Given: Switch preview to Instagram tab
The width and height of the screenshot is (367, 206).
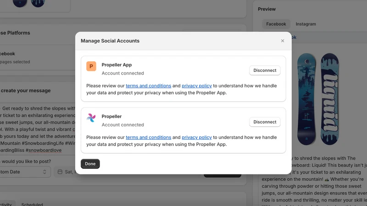Looking at the screenshot, I should click(306, 24).
